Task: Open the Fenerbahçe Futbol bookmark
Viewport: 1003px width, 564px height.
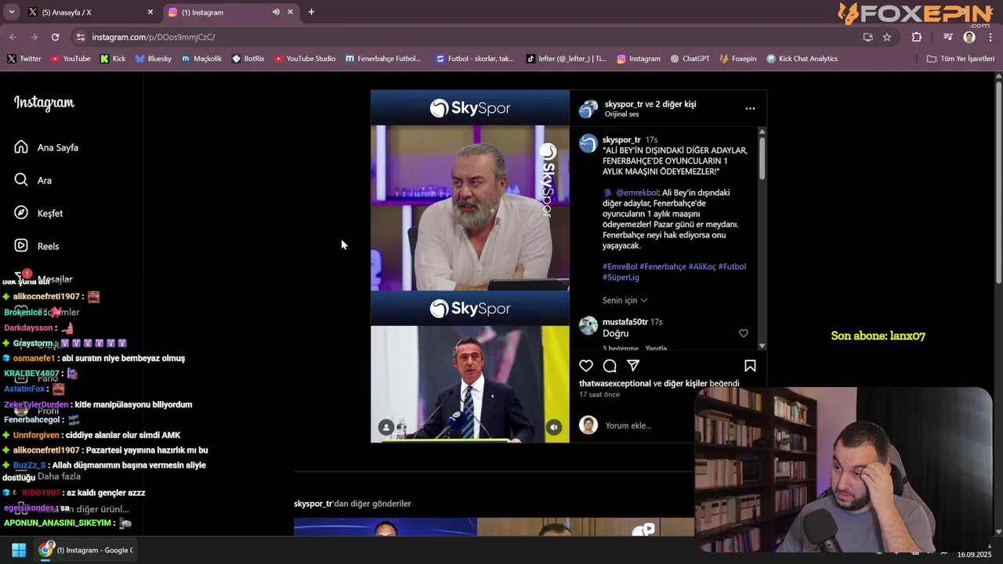Action: coord(383,59)
